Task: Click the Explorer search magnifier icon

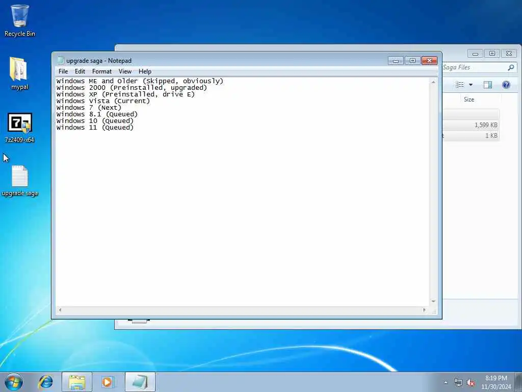Action: click(x=511, y=67)
